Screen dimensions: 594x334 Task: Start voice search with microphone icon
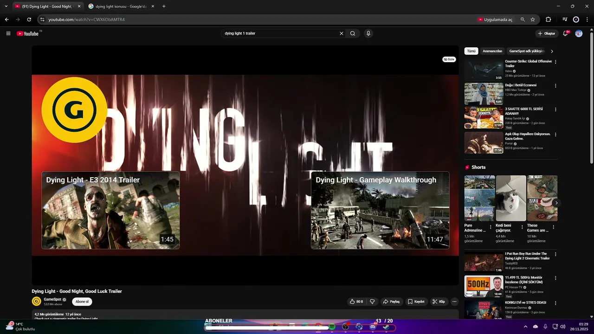(368, 33)
